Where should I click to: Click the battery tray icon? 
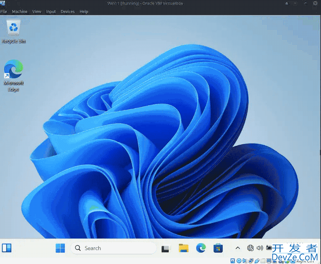coord(269,248)
